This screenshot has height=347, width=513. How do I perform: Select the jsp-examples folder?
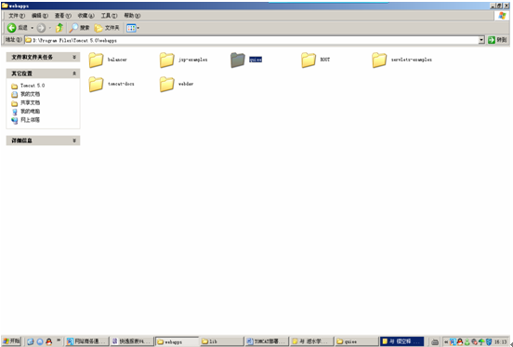point(183,60)
